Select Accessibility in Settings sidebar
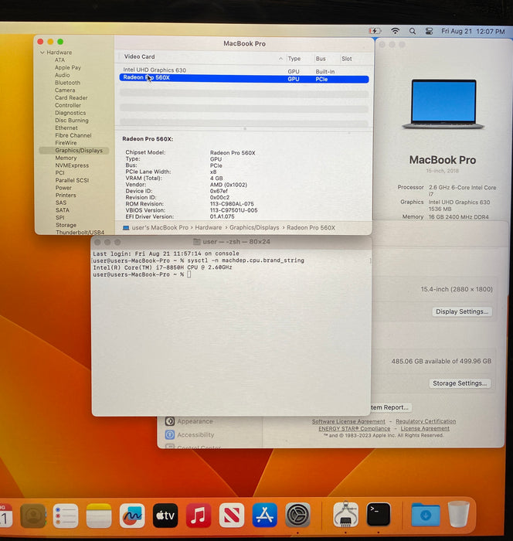 point(195,434)
